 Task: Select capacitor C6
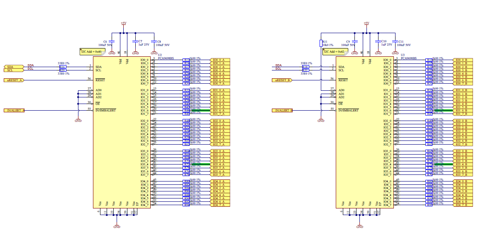(112, 41)
